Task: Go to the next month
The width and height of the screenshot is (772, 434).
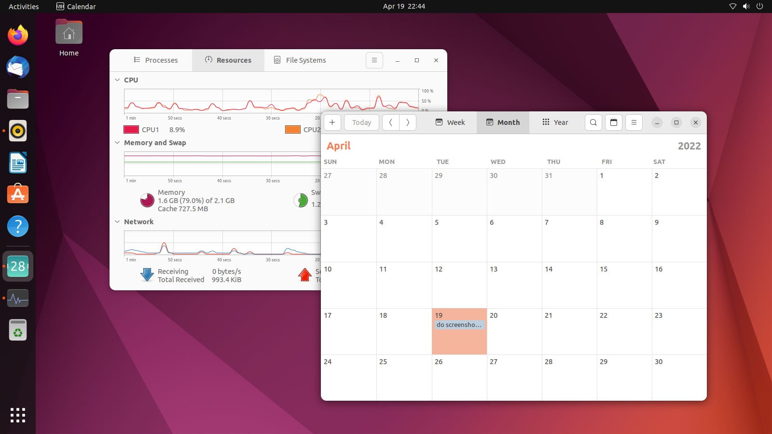Action: (x=408, y=122)
